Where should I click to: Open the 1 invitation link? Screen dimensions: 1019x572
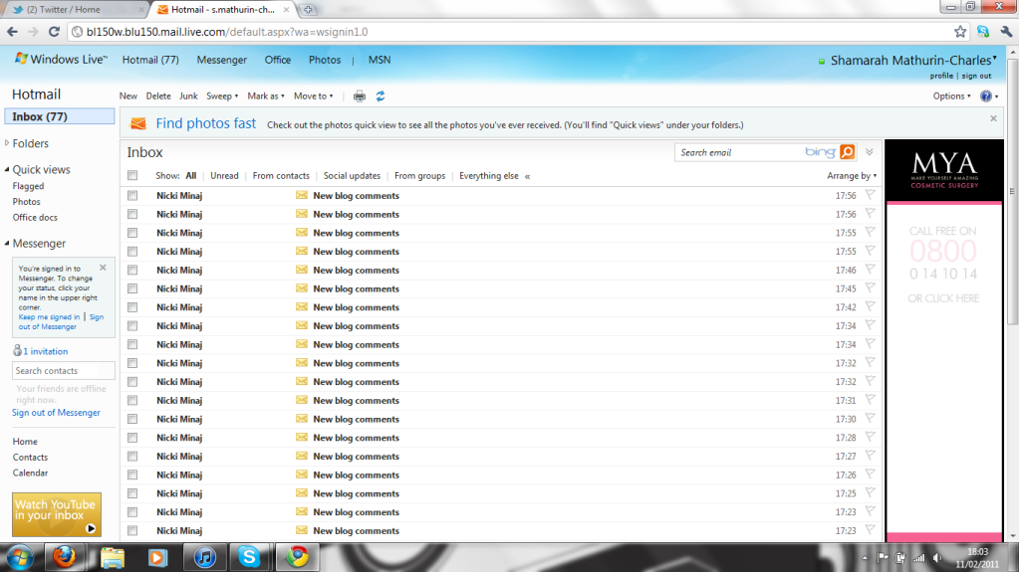click(x=46, y=351)
